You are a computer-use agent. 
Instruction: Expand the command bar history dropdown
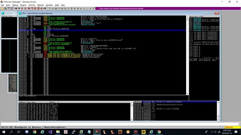(239, 124)
